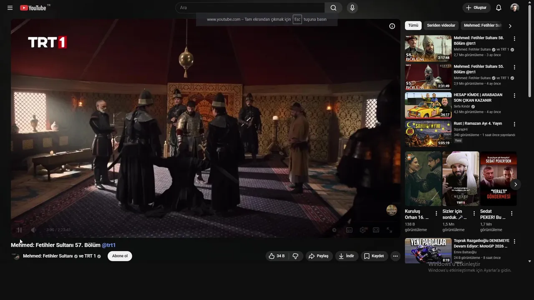Focus the Ara search field

point(250,8)
